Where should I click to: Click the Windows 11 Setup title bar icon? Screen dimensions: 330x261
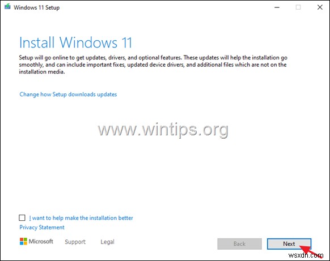(x=7, y=7)
